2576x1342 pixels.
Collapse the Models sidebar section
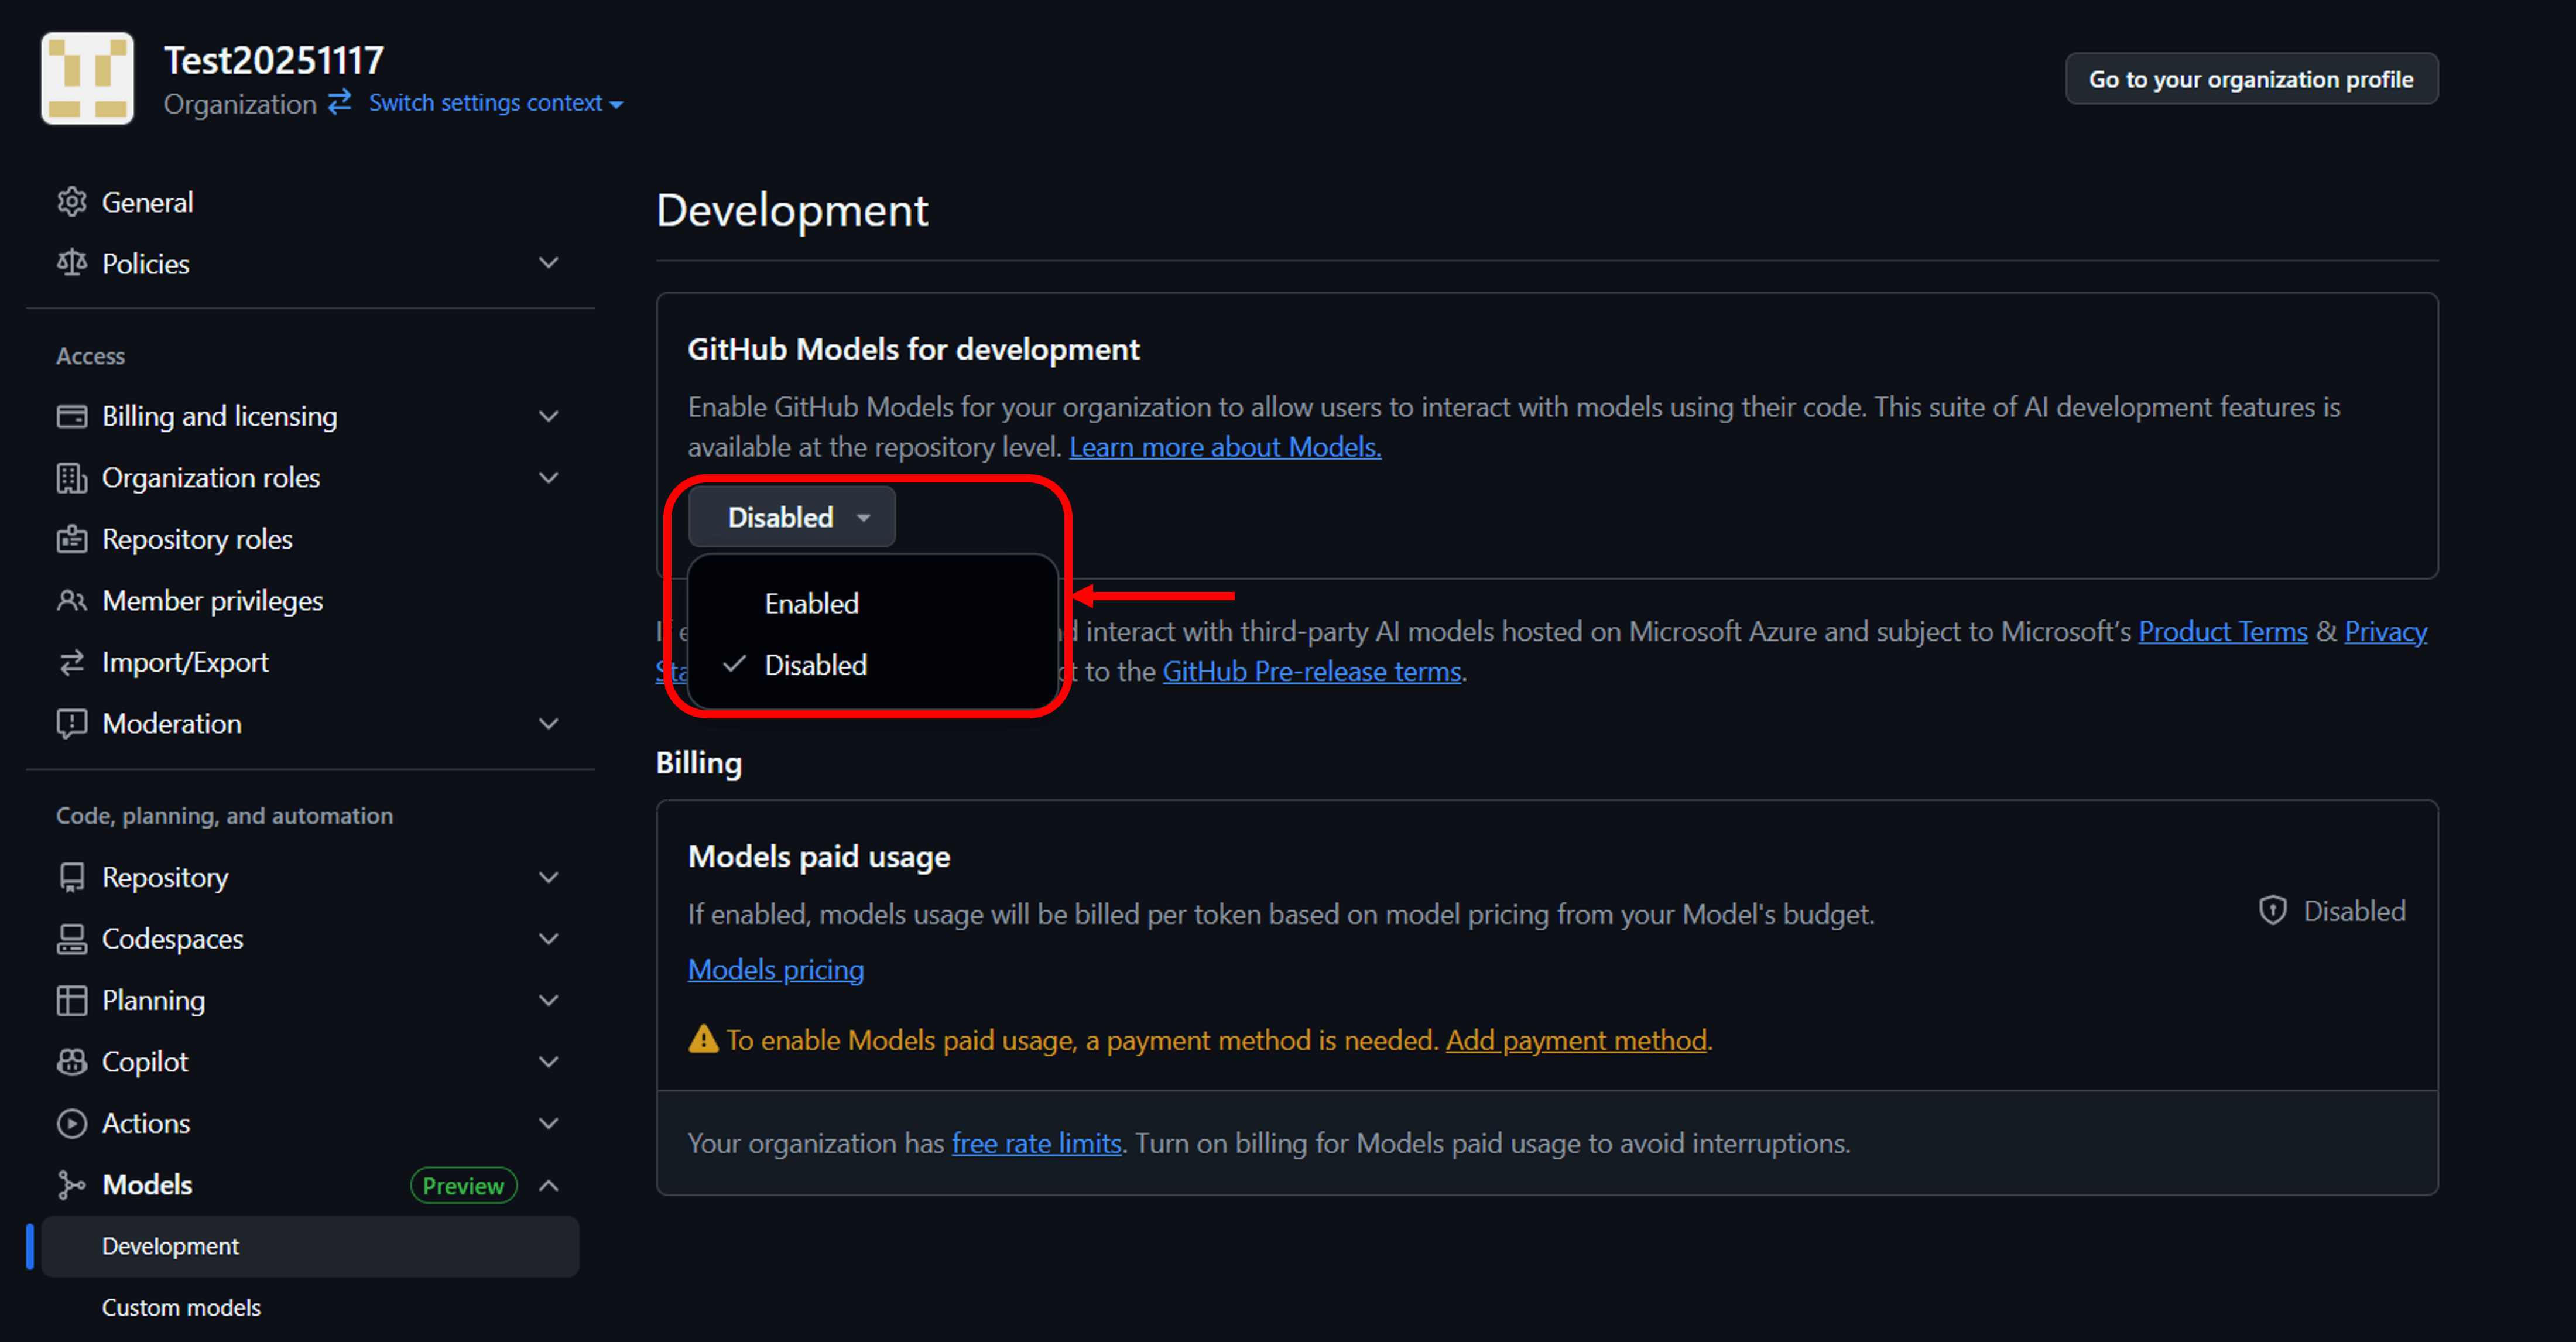(x=548, y=1185)
